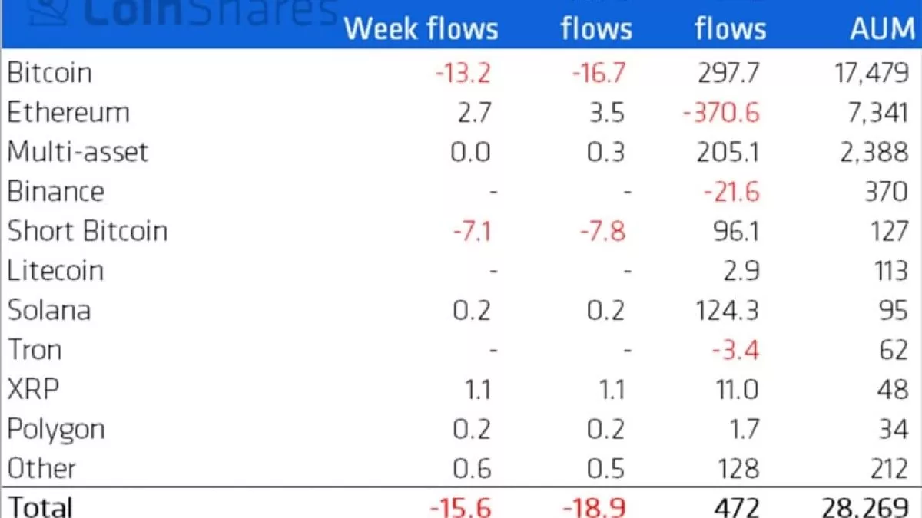Click the Binance row label
Image resolution: width=922 pixels, height=518 pixels.
[55, 192]
